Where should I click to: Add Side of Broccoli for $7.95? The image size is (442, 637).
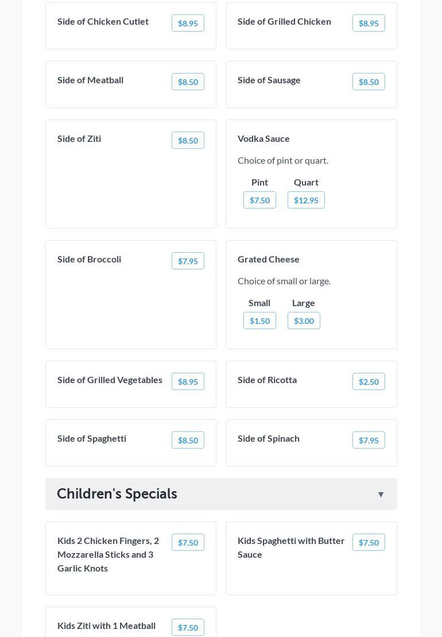click(188, 261)
